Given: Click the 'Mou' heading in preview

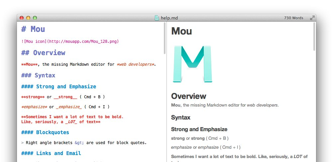Looking at the screenshot, I should tap(181, 31).
